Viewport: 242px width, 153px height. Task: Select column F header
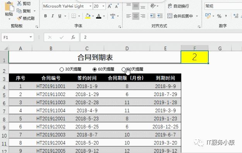pyautogui.click(x=195, y=48)
